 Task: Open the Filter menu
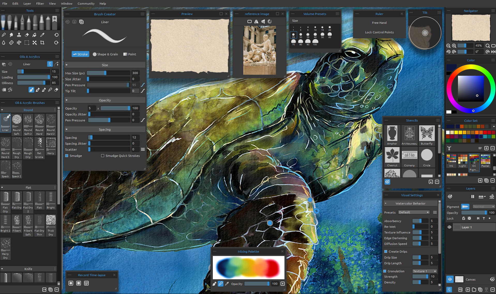[40, 4]
